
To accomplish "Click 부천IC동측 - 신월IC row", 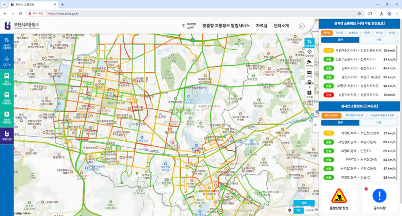I will pos(359,177).
